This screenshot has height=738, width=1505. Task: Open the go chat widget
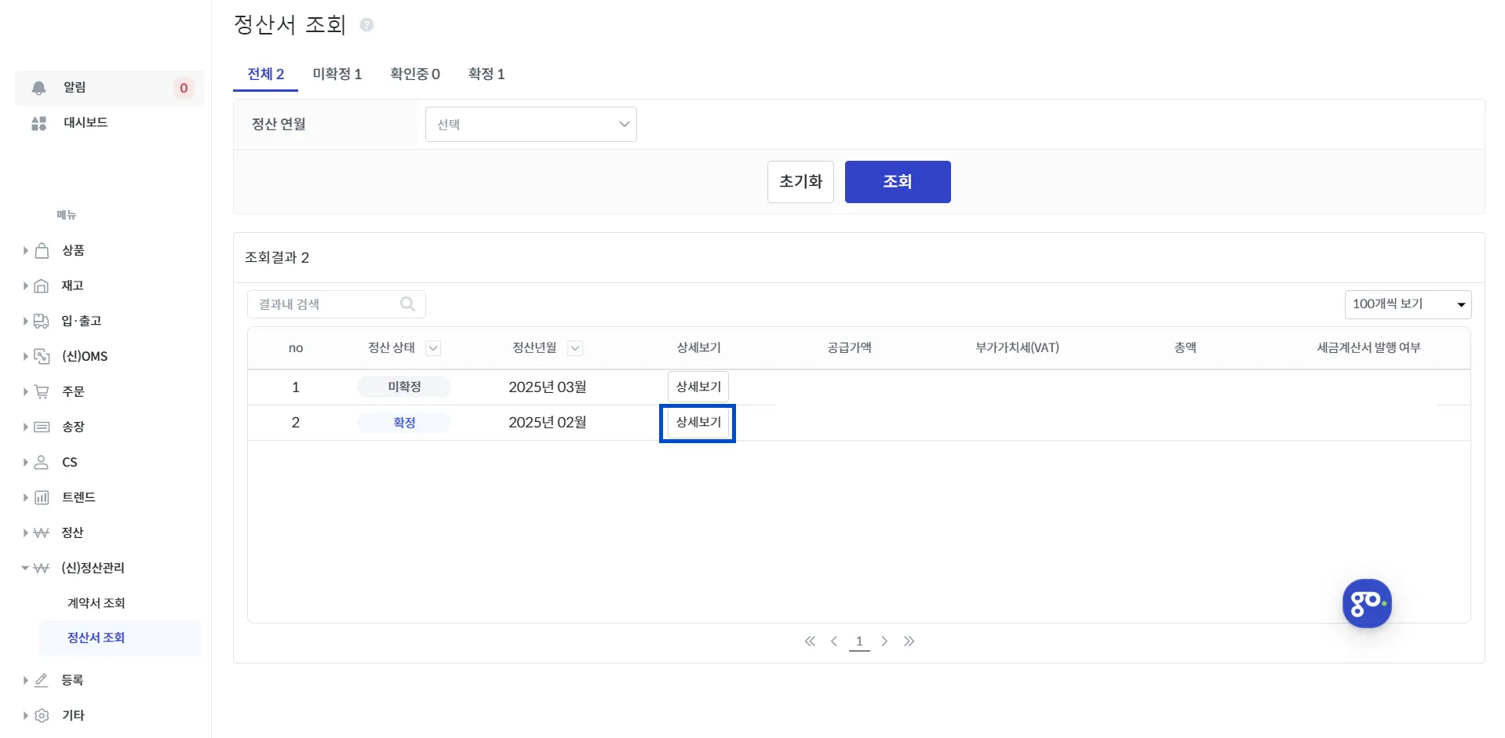1366,603
